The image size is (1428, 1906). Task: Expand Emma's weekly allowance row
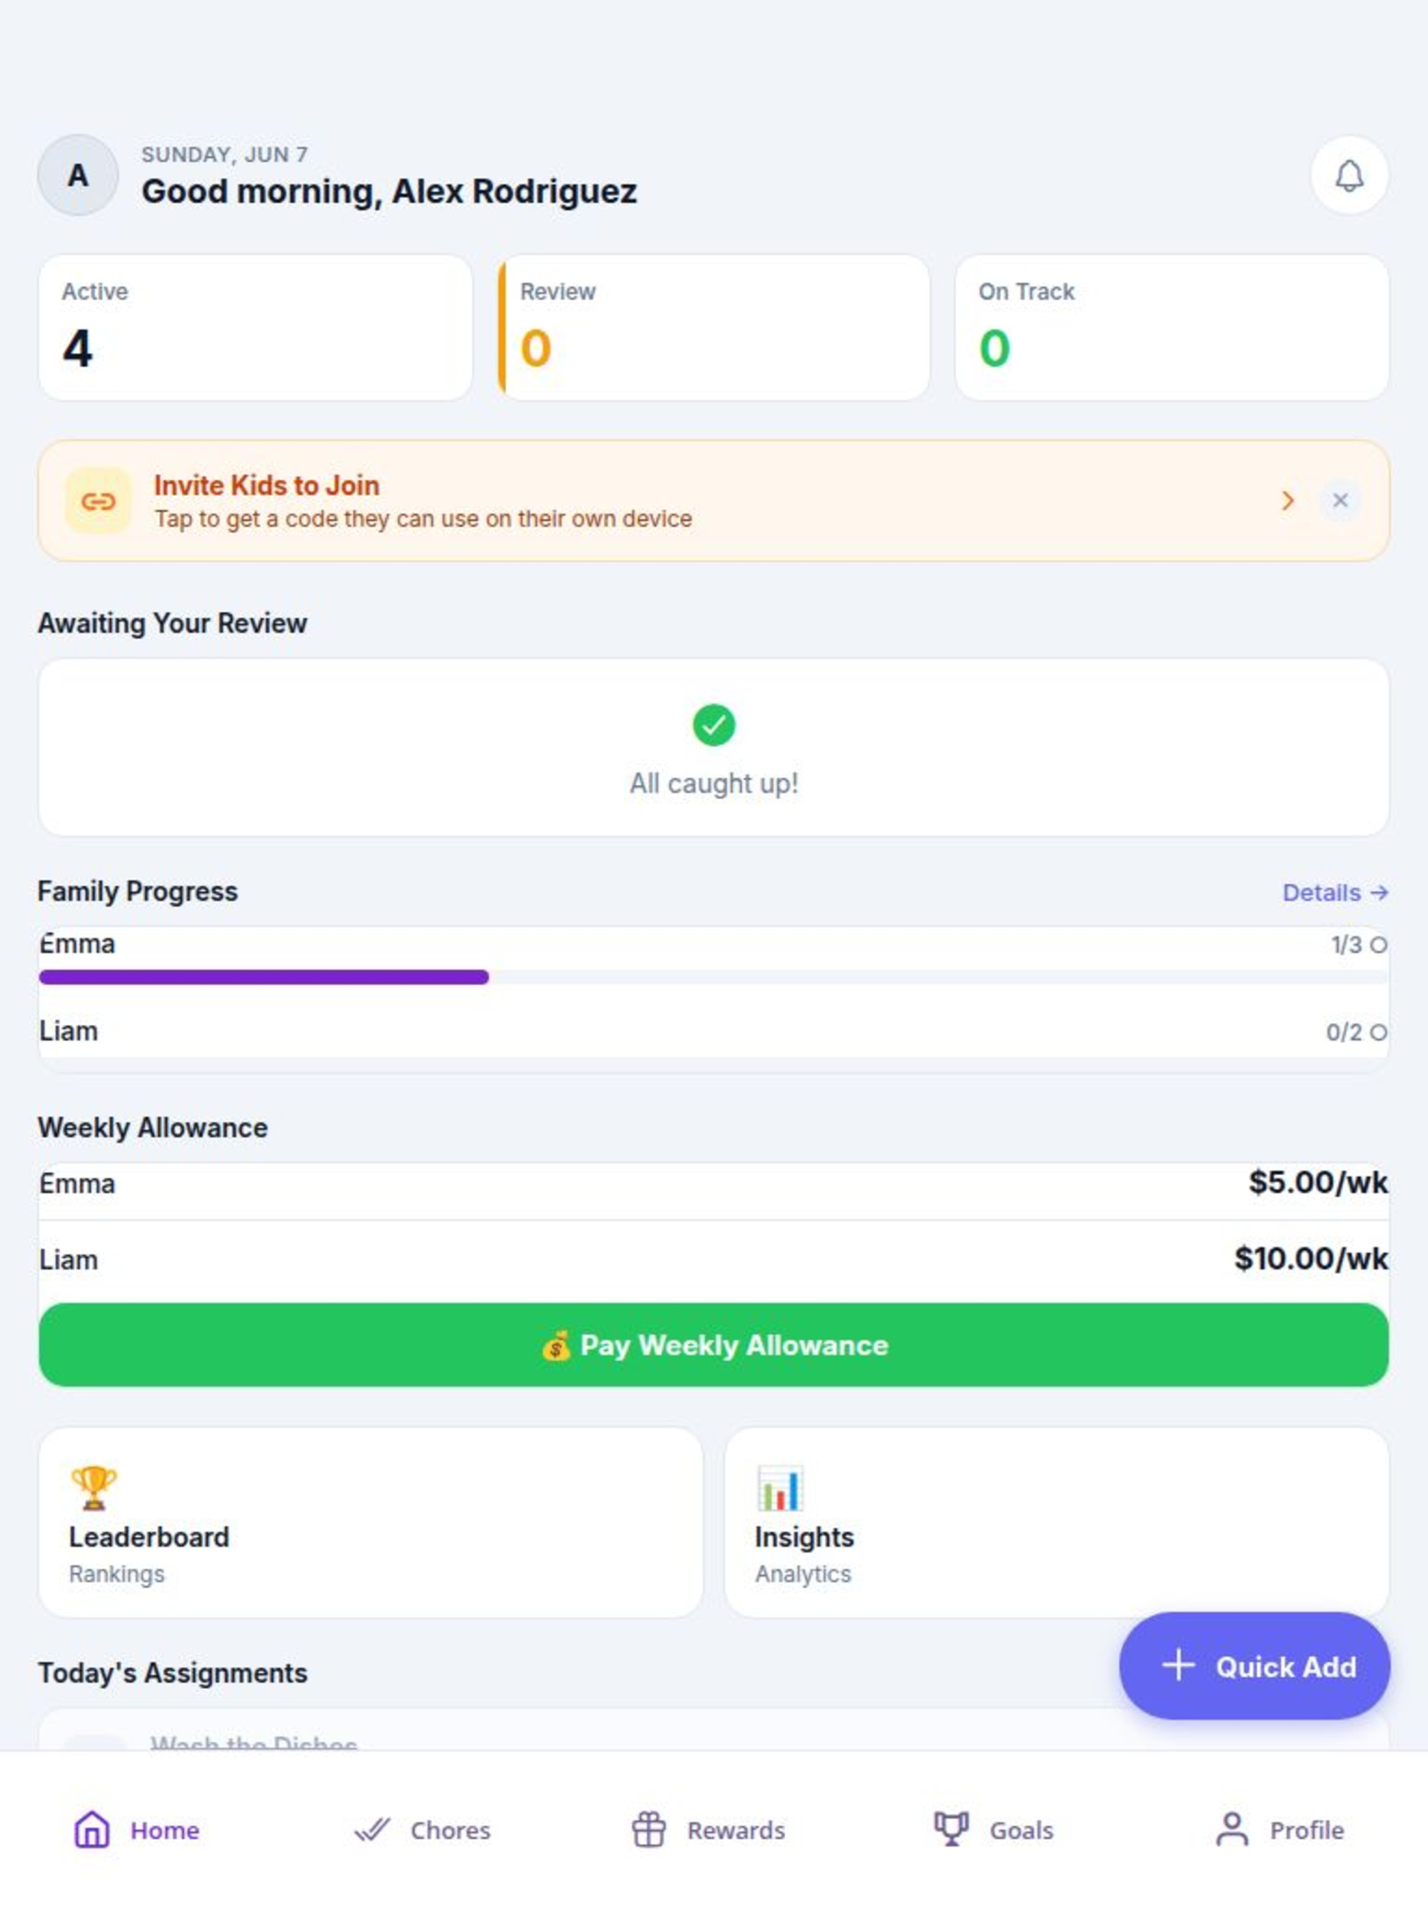[x=714, y=1184]
